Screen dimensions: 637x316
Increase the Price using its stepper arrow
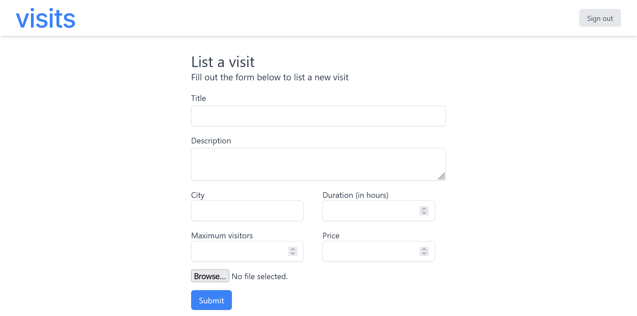tap(424, 249)
